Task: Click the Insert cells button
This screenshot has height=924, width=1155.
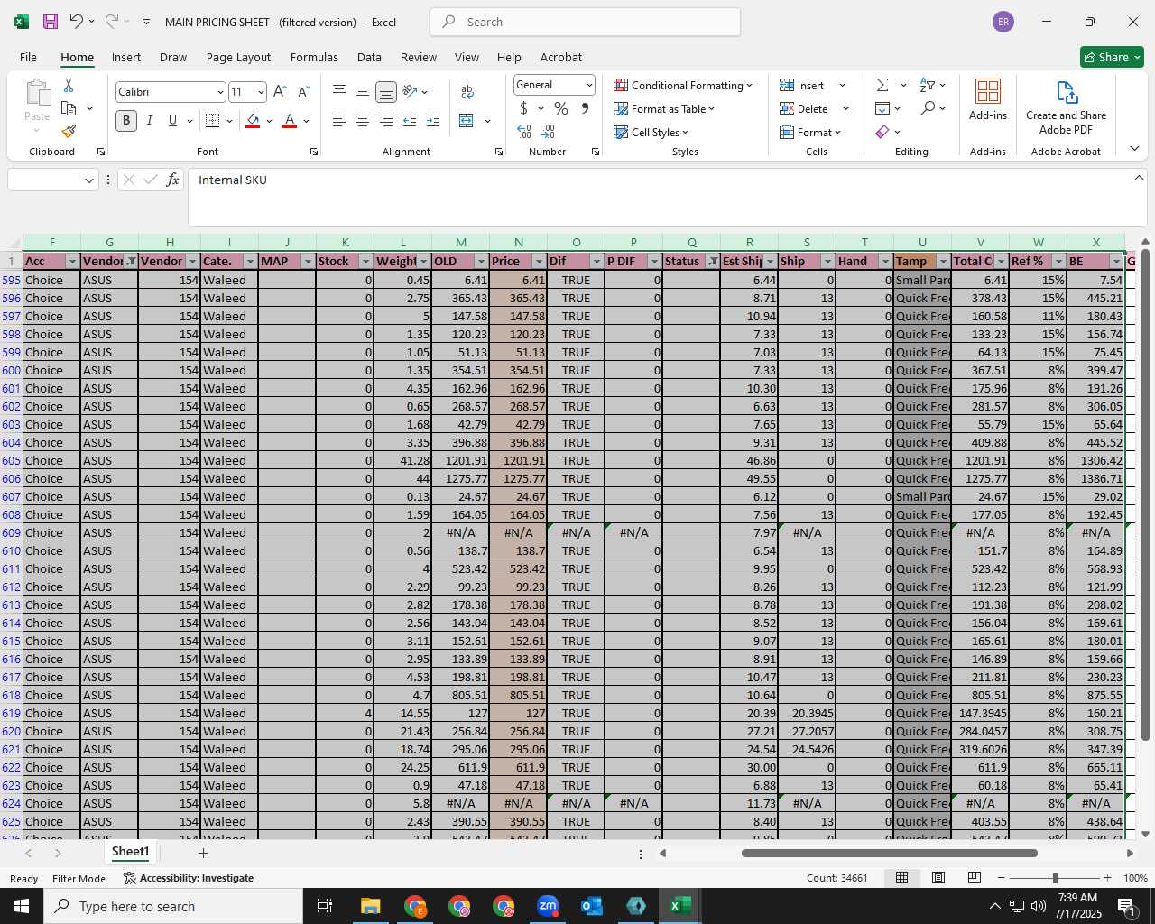Action: point(802,85)
